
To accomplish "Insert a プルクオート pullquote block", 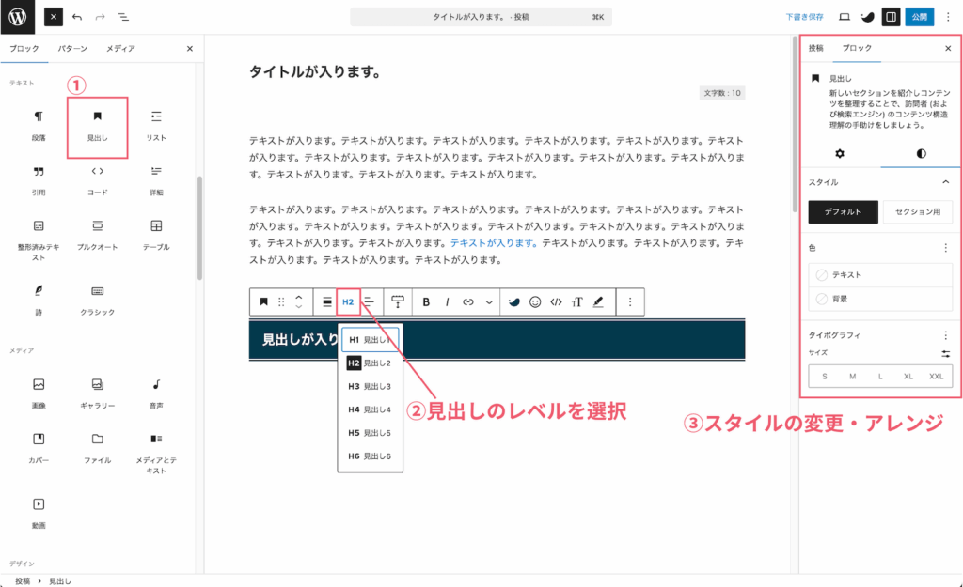I will point(97,235).
